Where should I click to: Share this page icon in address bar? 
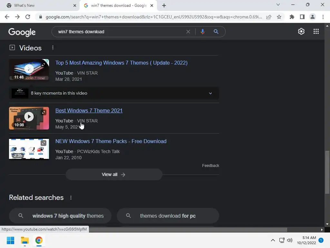tap(269, 17)
